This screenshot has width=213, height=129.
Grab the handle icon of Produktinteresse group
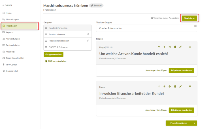46,34
